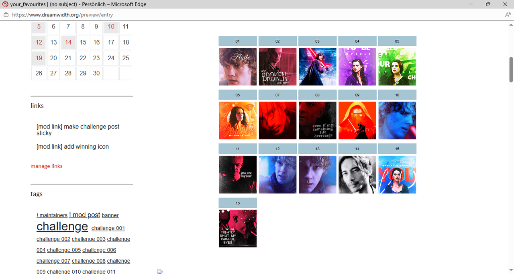Viewport: 514px width, 274px height.
Task: Open blue-toned icon thumbnail 10
Action: [x=397, y=121]
